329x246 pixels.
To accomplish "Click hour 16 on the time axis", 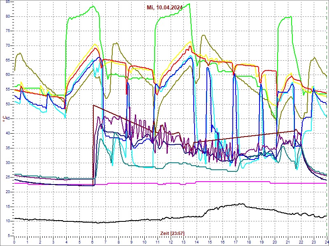I will coord(222,242).
